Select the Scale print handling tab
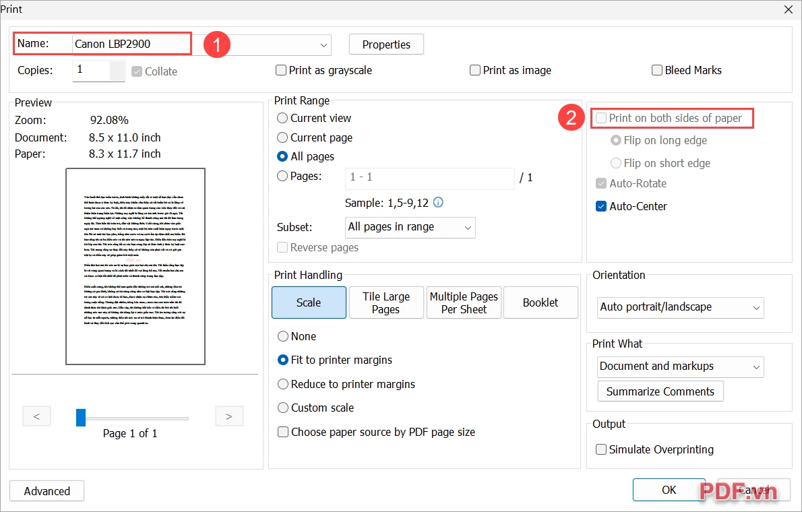Image resolution: width=802 pixels, height=512 pixels. pyautogui.click(x=309, y=302)
